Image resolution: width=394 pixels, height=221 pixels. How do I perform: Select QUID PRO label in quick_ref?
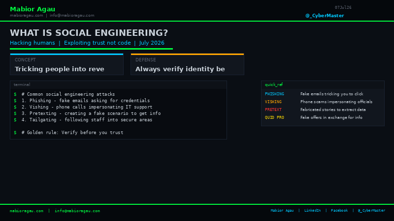274,117
